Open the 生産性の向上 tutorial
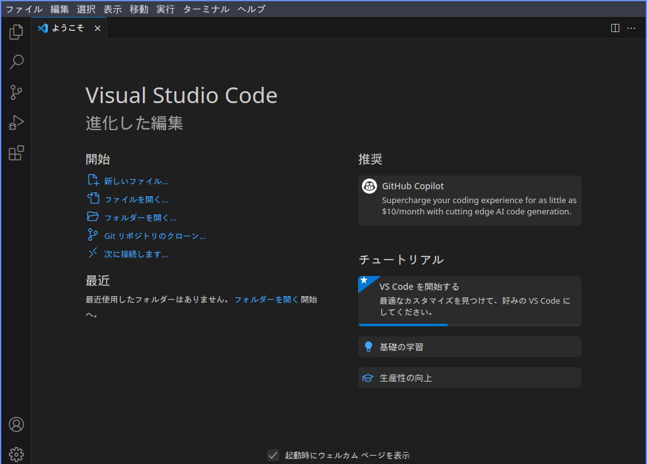This screenshot has width=647, height=464. (470, 377)
